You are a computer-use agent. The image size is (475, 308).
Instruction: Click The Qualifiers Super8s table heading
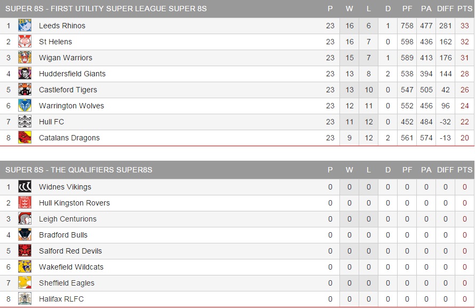79,170
